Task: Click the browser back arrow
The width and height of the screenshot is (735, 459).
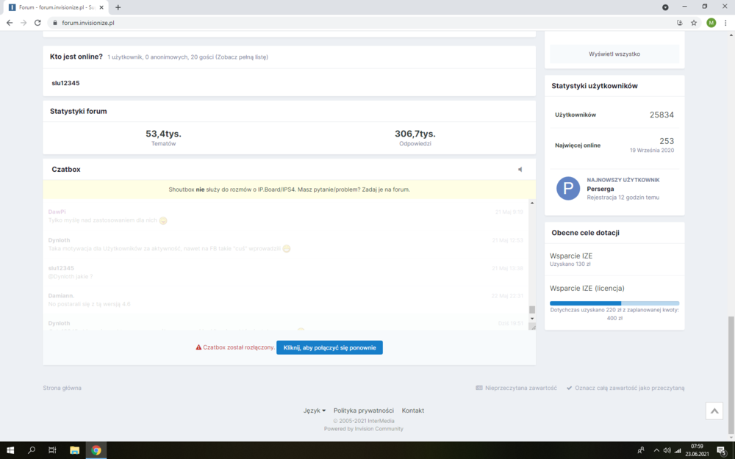Action: tap(10, 23)
